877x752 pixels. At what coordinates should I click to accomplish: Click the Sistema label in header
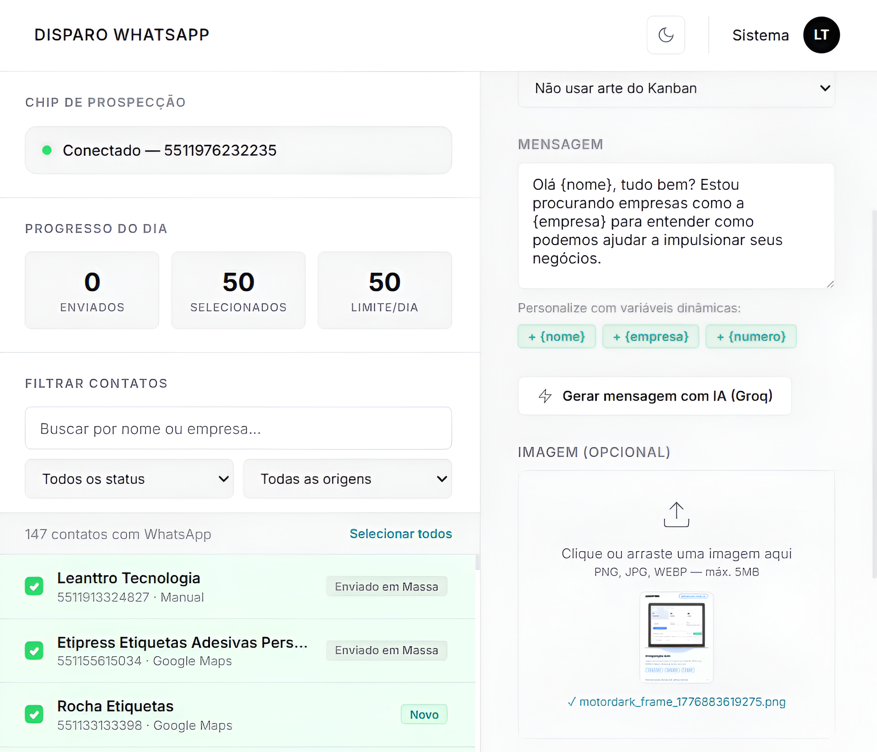(x=760, y=35)
